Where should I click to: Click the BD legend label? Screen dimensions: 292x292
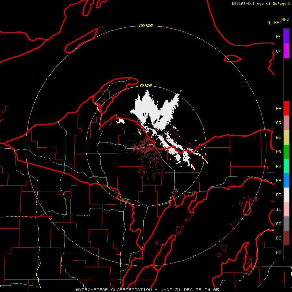pyautogui.click(x=278, y=138)
